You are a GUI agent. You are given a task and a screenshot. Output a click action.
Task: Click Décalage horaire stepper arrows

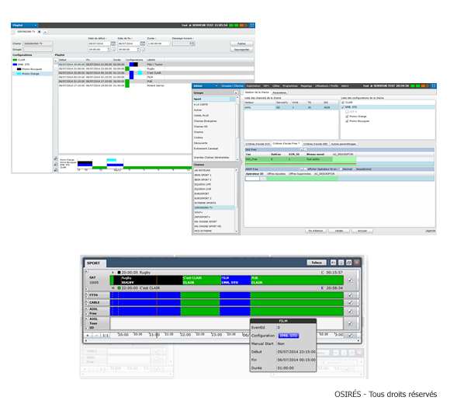[193, 44]
